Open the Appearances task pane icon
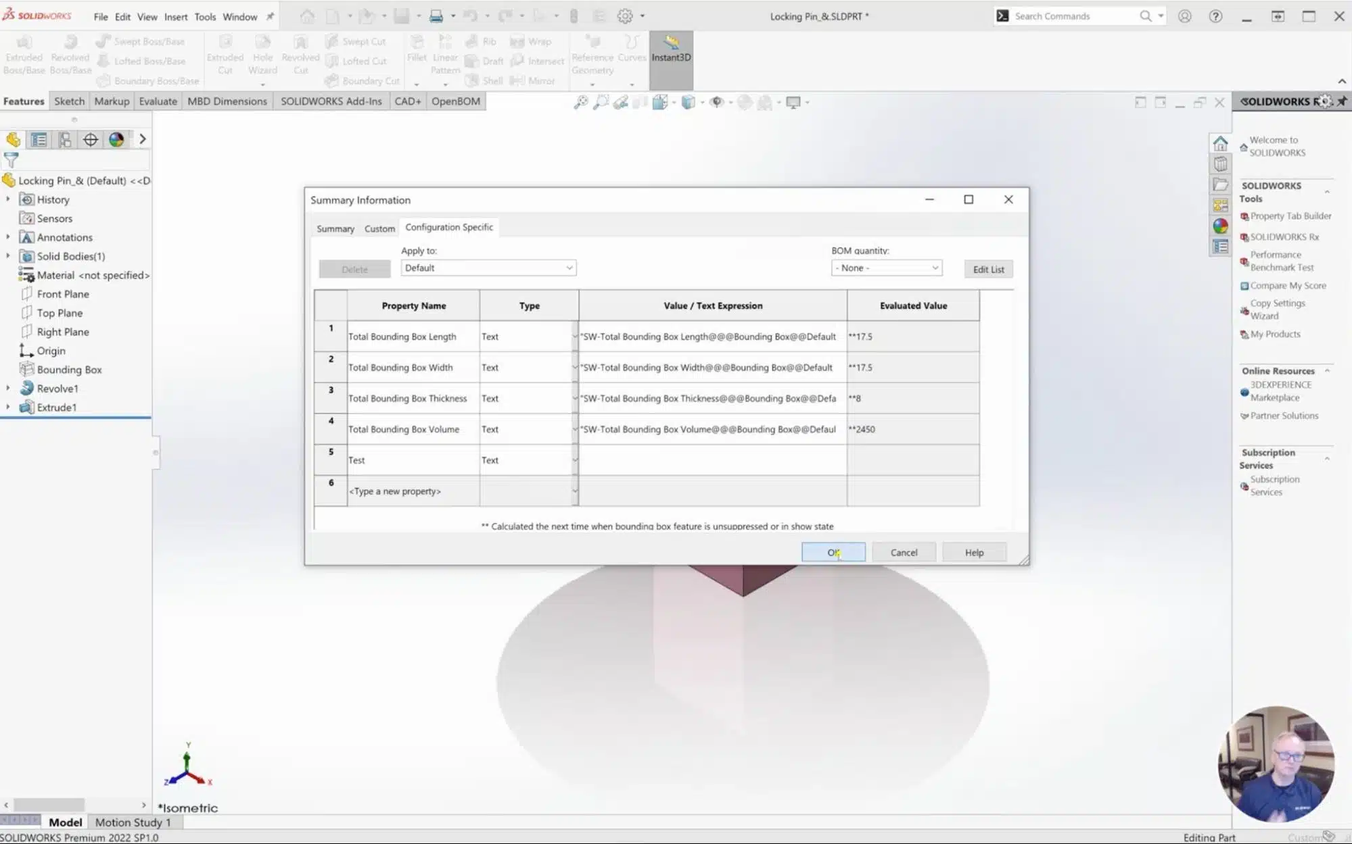1352x844 pixels. tap(1220, 226)
